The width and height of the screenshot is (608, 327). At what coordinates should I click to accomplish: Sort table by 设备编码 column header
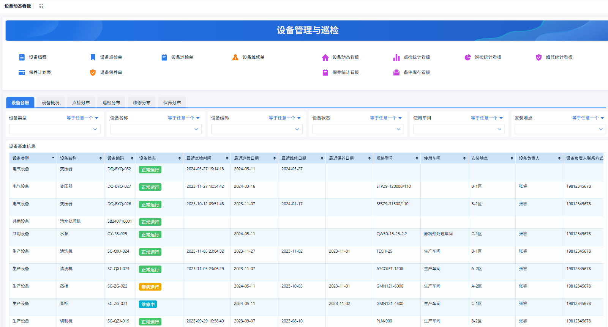tap(120, 158)
